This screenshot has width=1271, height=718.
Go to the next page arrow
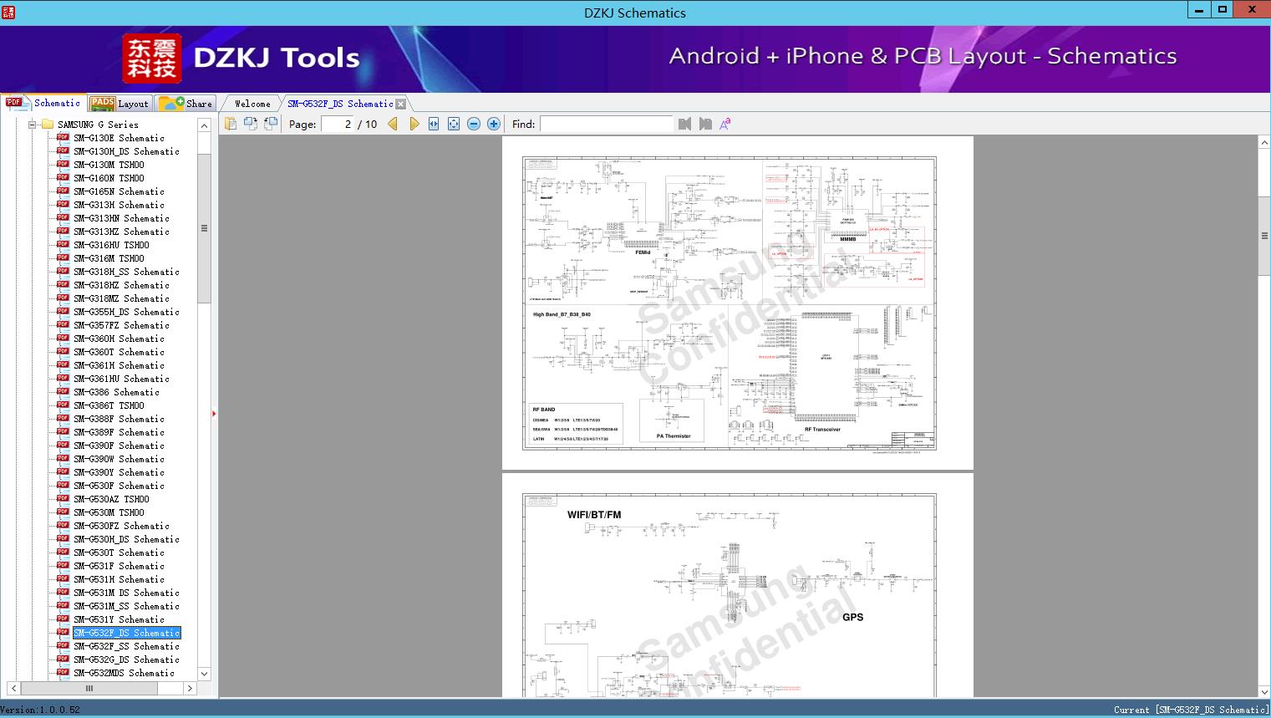click(414, 124)
